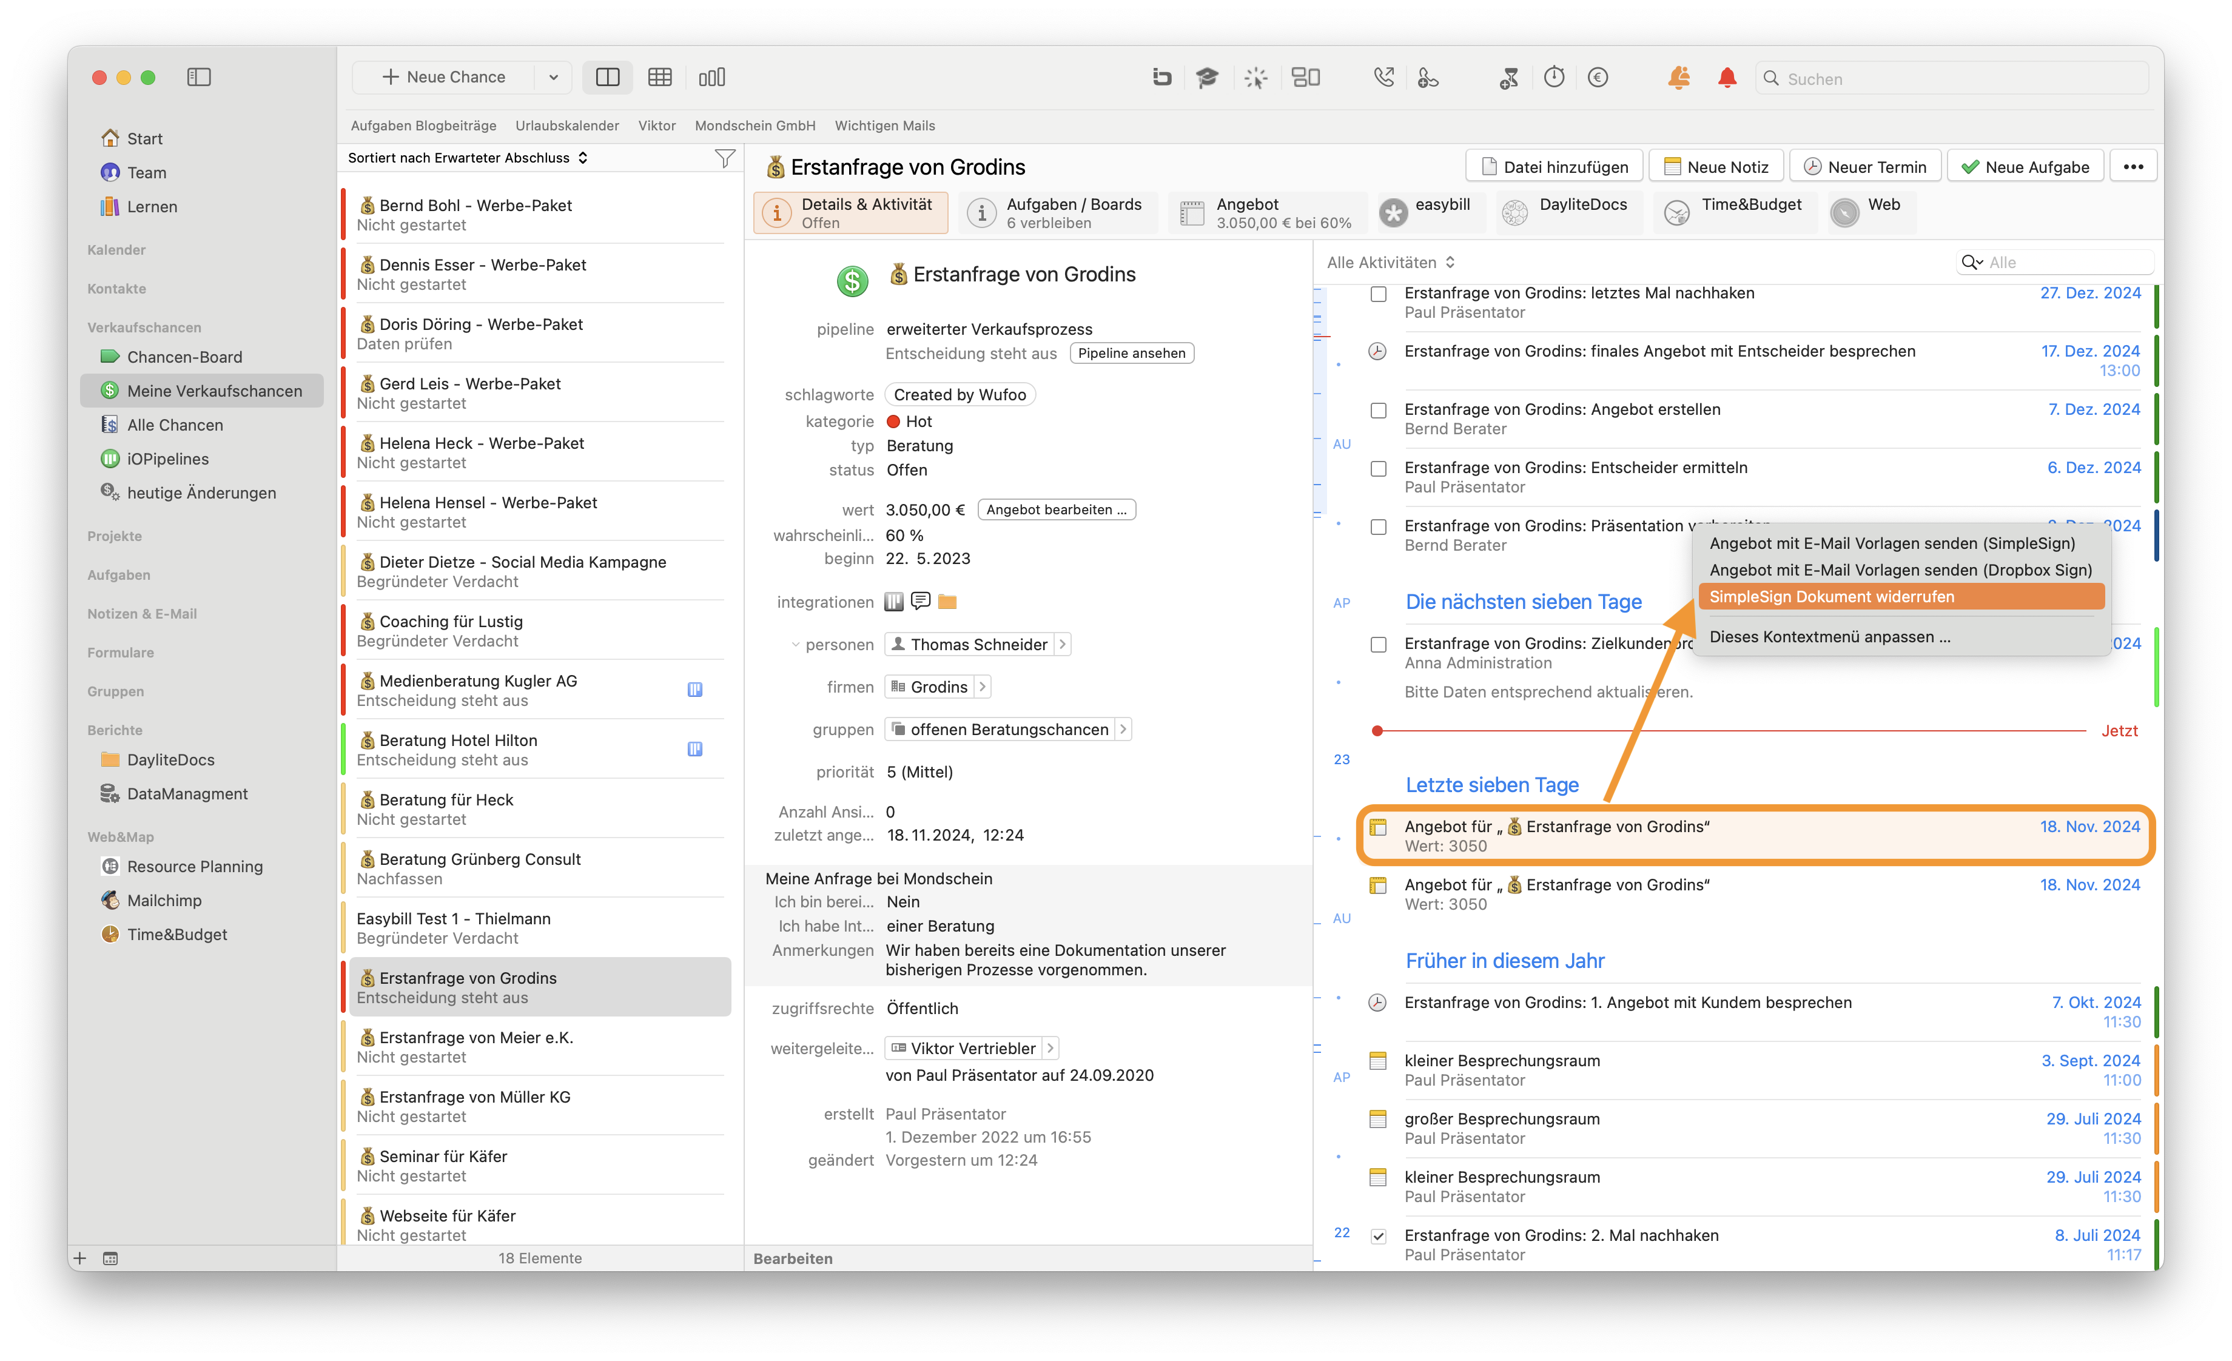Check the 'Präsentation' task checkbox
2232x1361 pixels.
[x=1379, y=527]
